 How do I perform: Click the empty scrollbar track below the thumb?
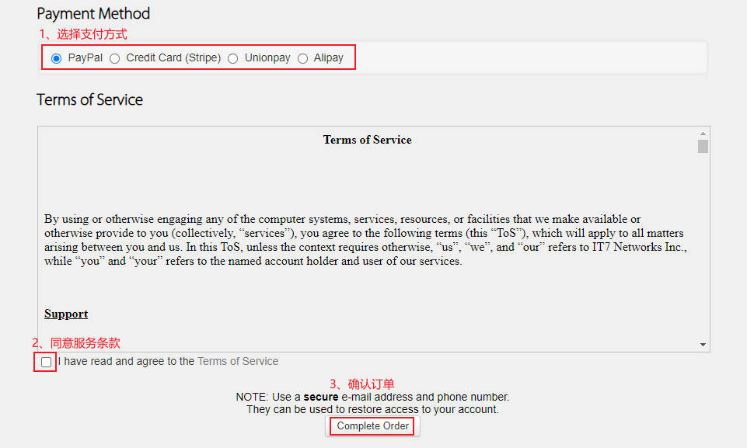pos(703,248)
